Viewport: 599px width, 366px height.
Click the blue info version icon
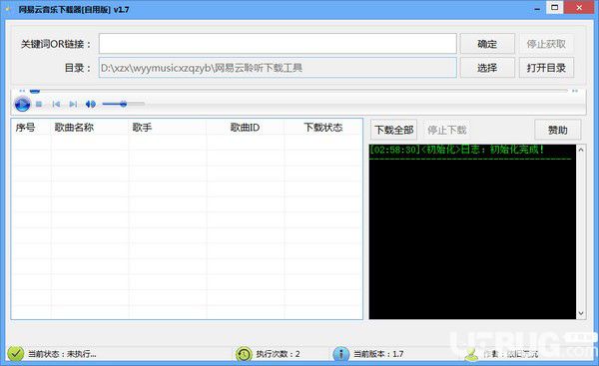[341, 354]
